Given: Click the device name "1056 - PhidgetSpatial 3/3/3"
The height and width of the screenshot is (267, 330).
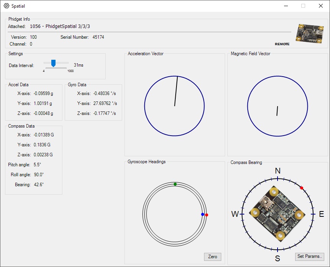Looking at the screenshot, I should (60, 26).
